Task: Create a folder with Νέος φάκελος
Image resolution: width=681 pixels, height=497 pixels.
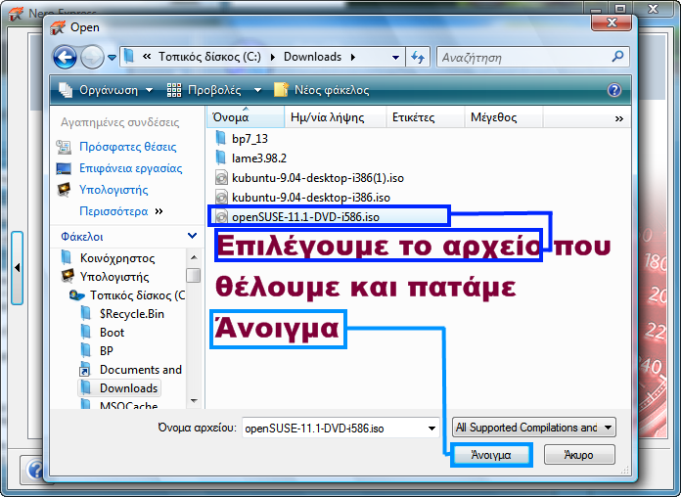Action: (x=321, y=90)
